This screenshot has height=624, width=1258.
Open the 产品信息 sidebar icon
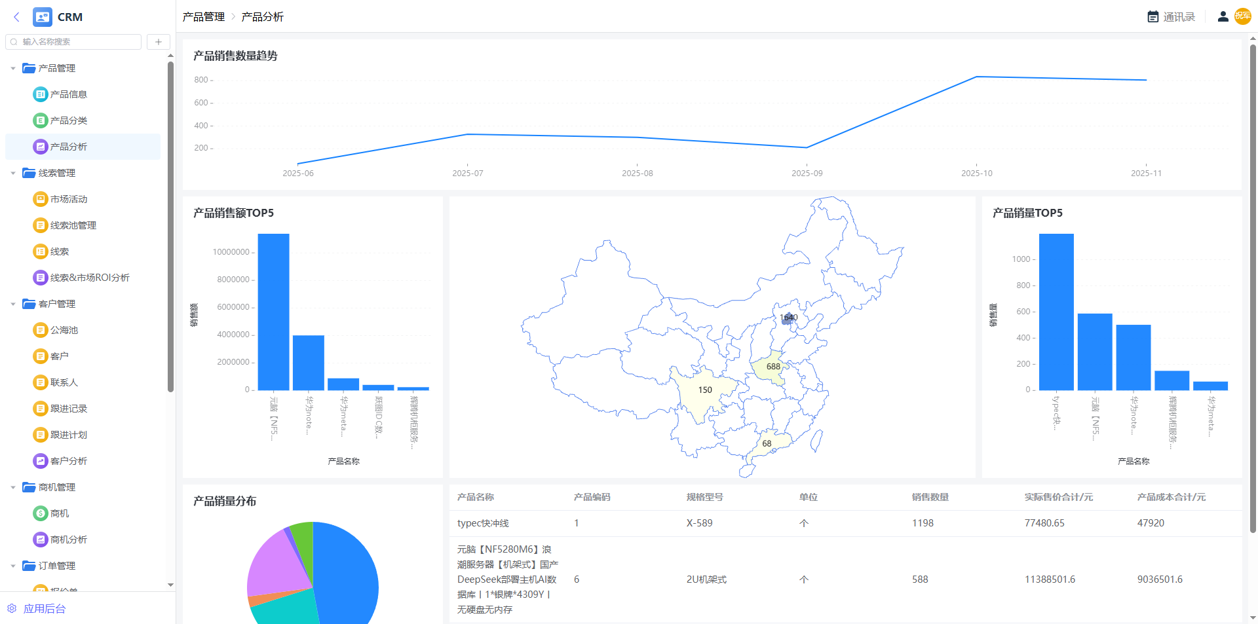pos(41,94)
